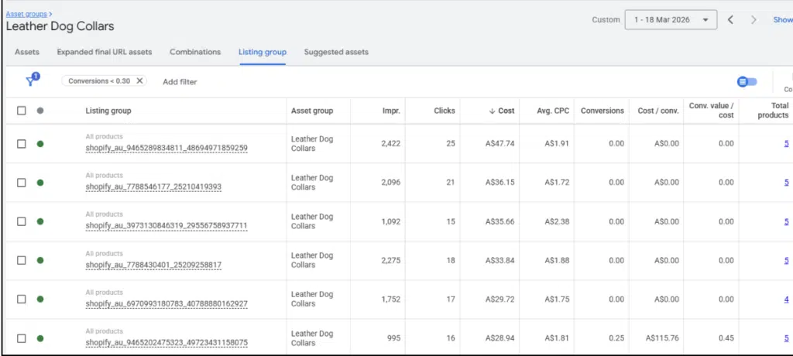The width and height of the screenshot is (793, 356).
Task: Select the Listing group tab
Action: pos(263,52)
